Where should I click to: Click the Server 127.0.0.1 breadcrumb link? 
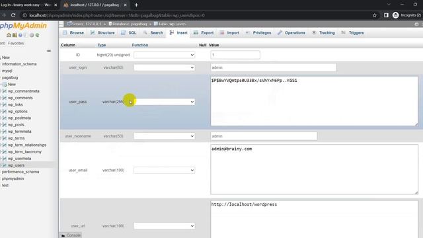click(84, 24)
